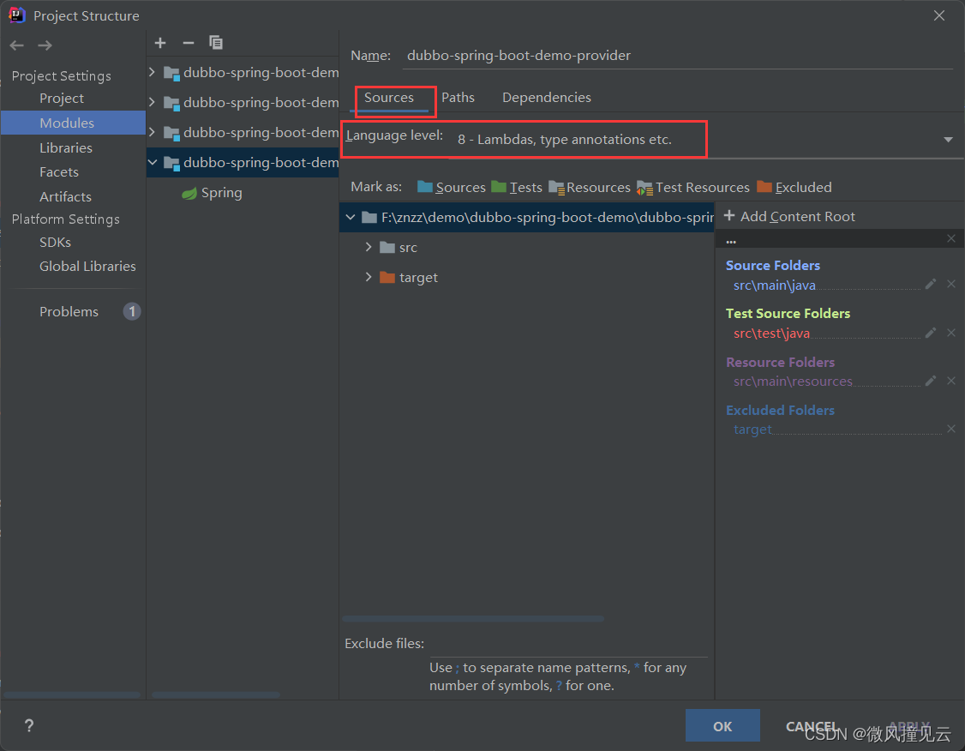Open the Language level dropdown
This screenshot has width=965, height=751.
click(947, 138)
